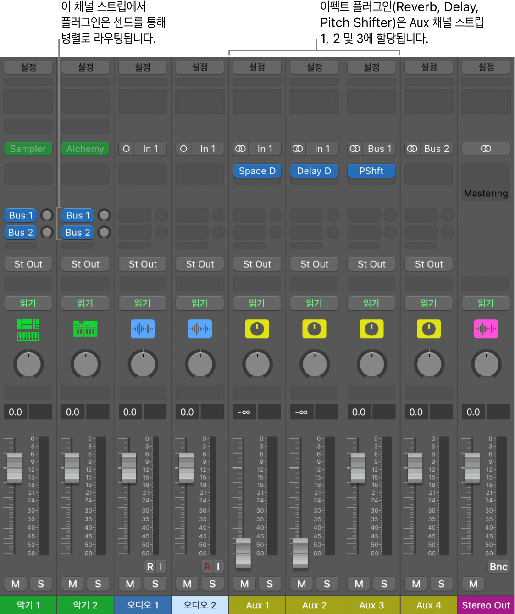
Task: Click Bus 2 send level knob on 악기 2
Action: pos(104,232)
